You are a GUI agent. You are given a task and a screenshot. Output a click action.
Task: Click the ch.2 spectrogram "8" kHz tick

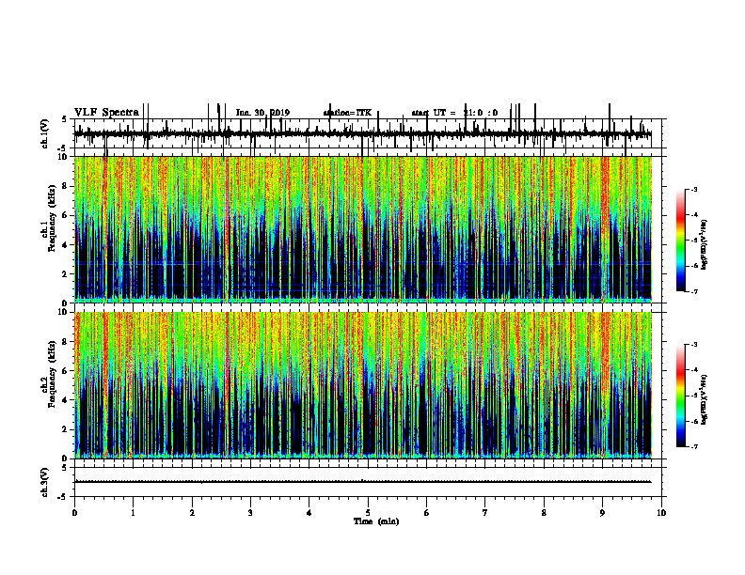pyautogui.click(x=66, y=342)
